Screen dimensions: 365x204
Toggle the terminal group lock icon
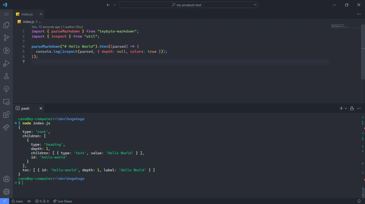[x=352, y=108]
